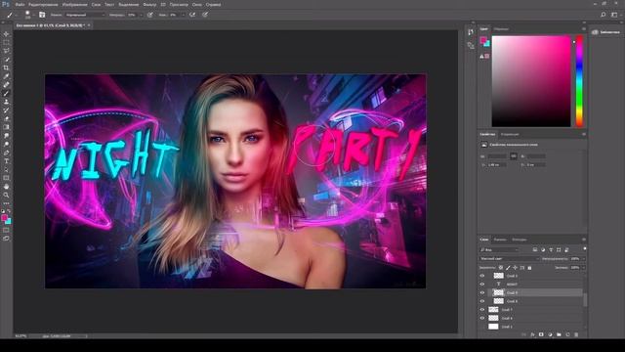The width and height of the screenshot is (625, 352).
Task: Select the Move tool
Action: tap(6, 34)
